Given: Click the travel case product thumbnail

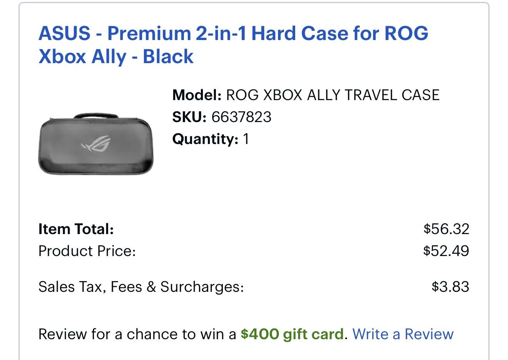Looking at the screenshot, I should 96,144.
